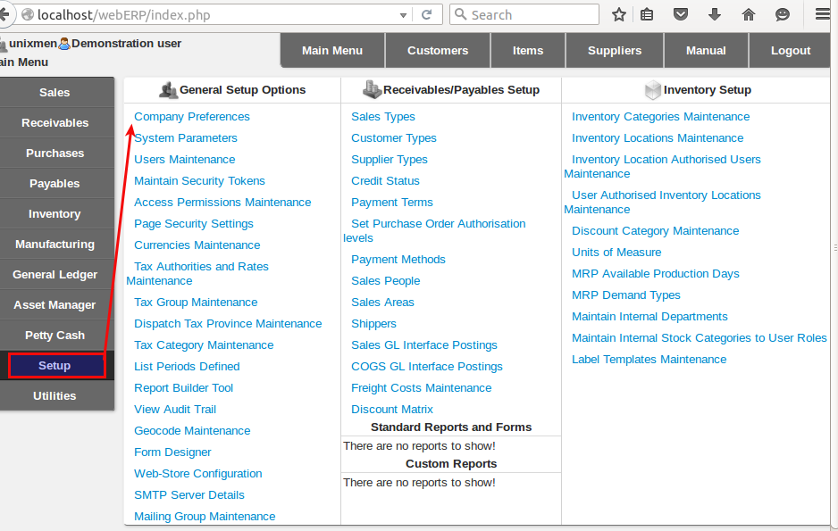Click the magnifier icon in Search box
The height and width of the screenshot is (531, 838).
pyautogui.click(x=461, y=14)
